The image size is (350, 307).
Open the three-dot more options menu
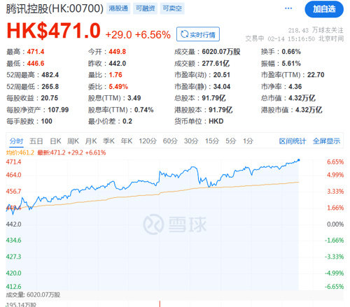288,8
